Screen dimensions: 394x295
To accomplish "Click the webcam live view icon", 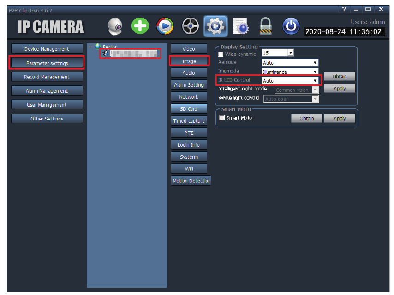I will coord(115,26).
